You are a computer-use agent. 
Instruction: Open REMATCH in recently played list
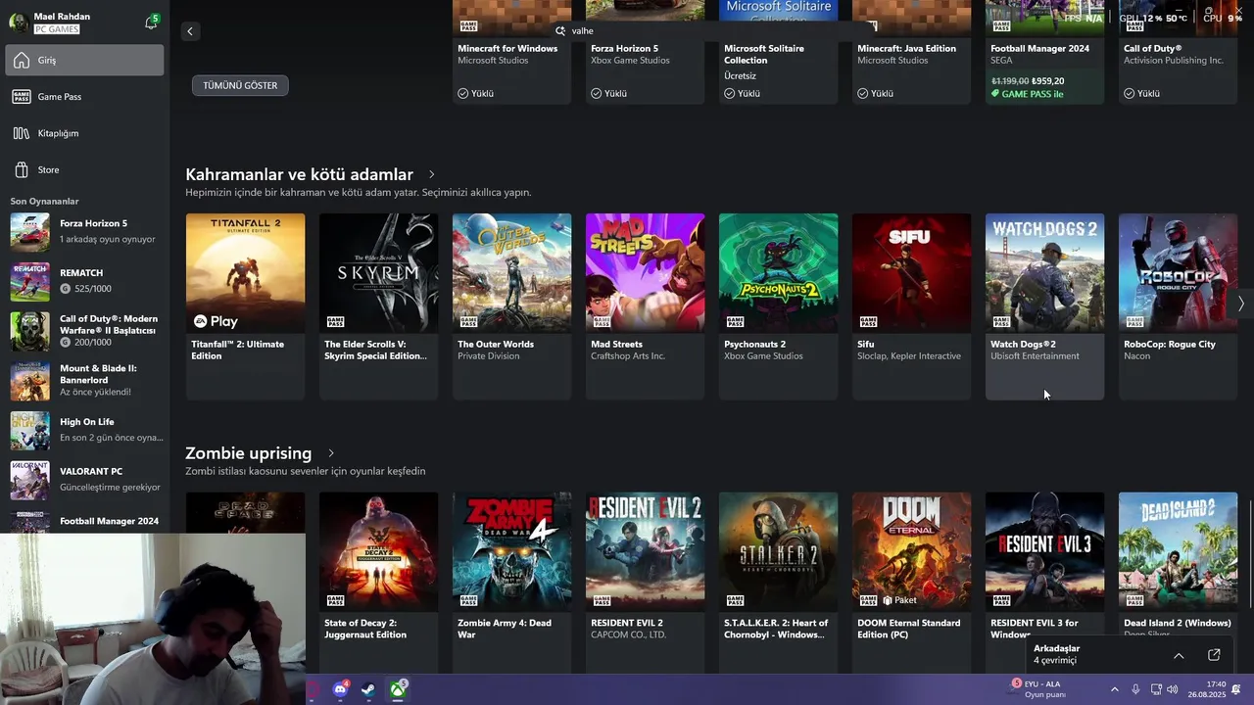[83, 282]
